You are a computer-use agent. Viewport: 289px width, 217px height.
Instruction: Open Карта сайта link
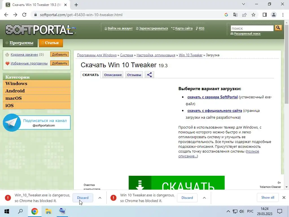point(184,28)
